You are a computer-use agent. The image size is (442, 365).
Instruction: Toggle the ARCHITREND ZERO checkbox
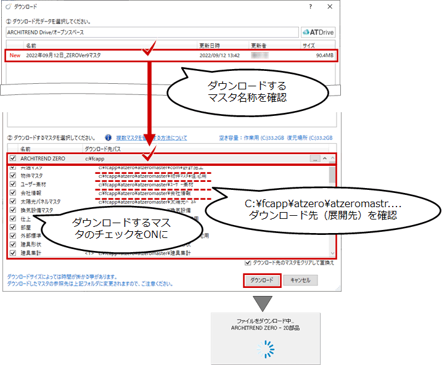(x=13, y=158)
